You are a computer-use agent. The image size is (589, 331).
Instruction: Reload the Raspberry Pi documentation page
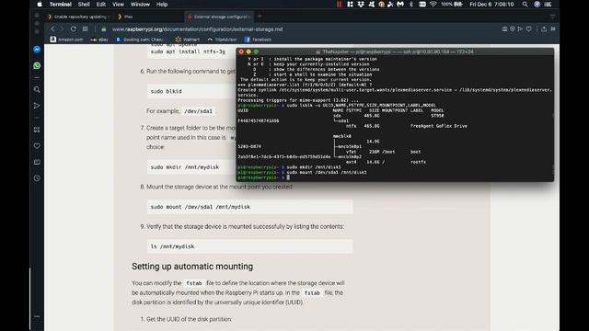[x=74, y=29]
